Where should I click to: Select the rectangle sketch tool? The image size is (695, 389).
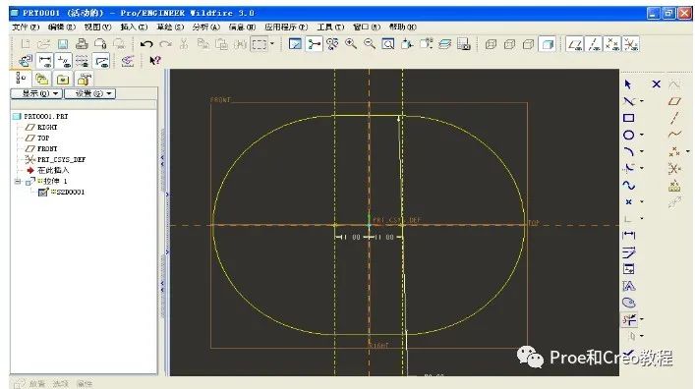[628, 118]
